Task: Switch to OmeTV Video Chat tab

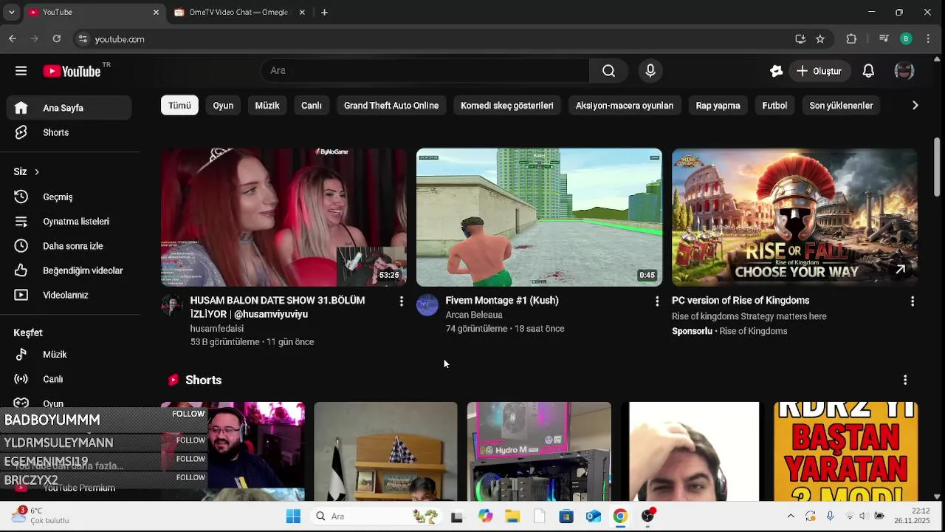Action: click(x=238, y=13)
